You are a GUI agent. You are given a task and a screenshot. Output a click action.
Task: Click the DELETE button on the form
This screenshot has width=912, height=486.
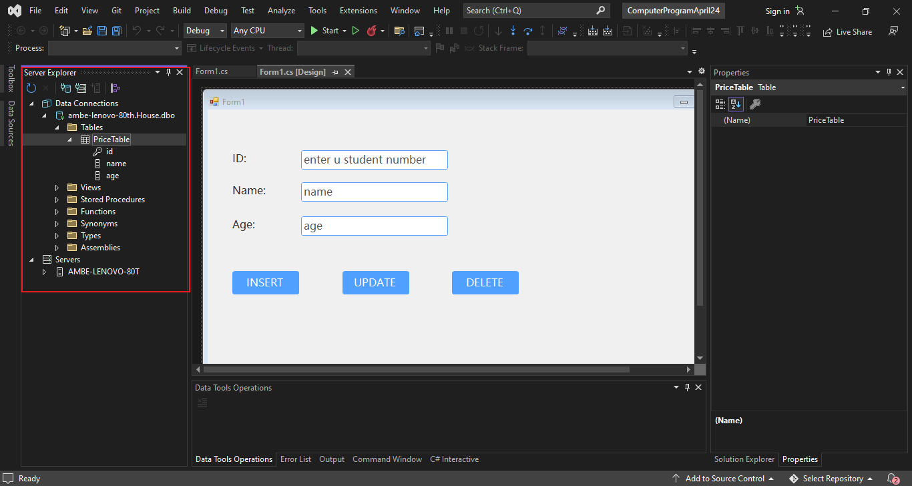click(x=485, y=282)
